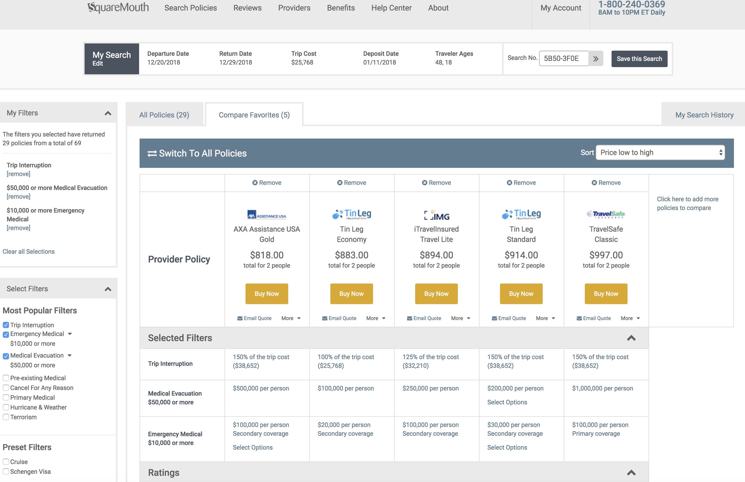The width and height of the screenshot is (745, 482).
Task: Click the SquareMouth logo
Action: pyautogui.click(x=118, y=7)
